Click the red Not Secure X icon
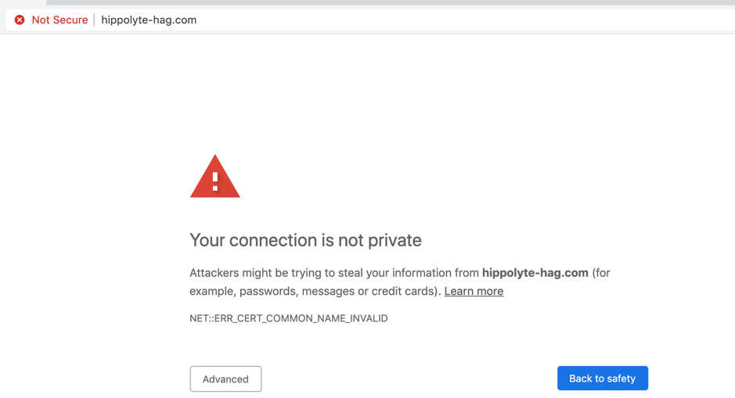The height and width of the screenshot is (398, 735). (x=20, y=20)
